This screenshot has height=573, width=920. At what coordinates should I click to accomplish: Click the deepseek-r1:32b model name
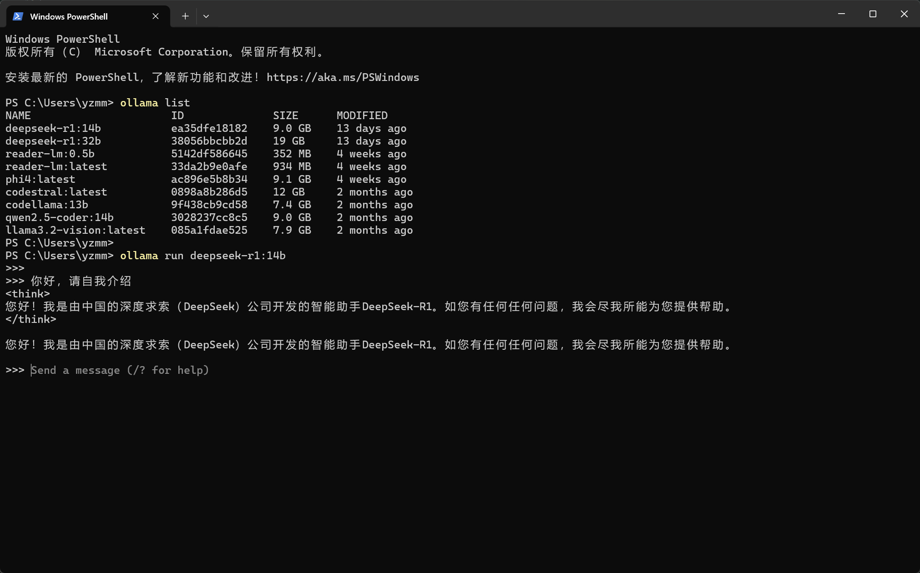(53, 141)
